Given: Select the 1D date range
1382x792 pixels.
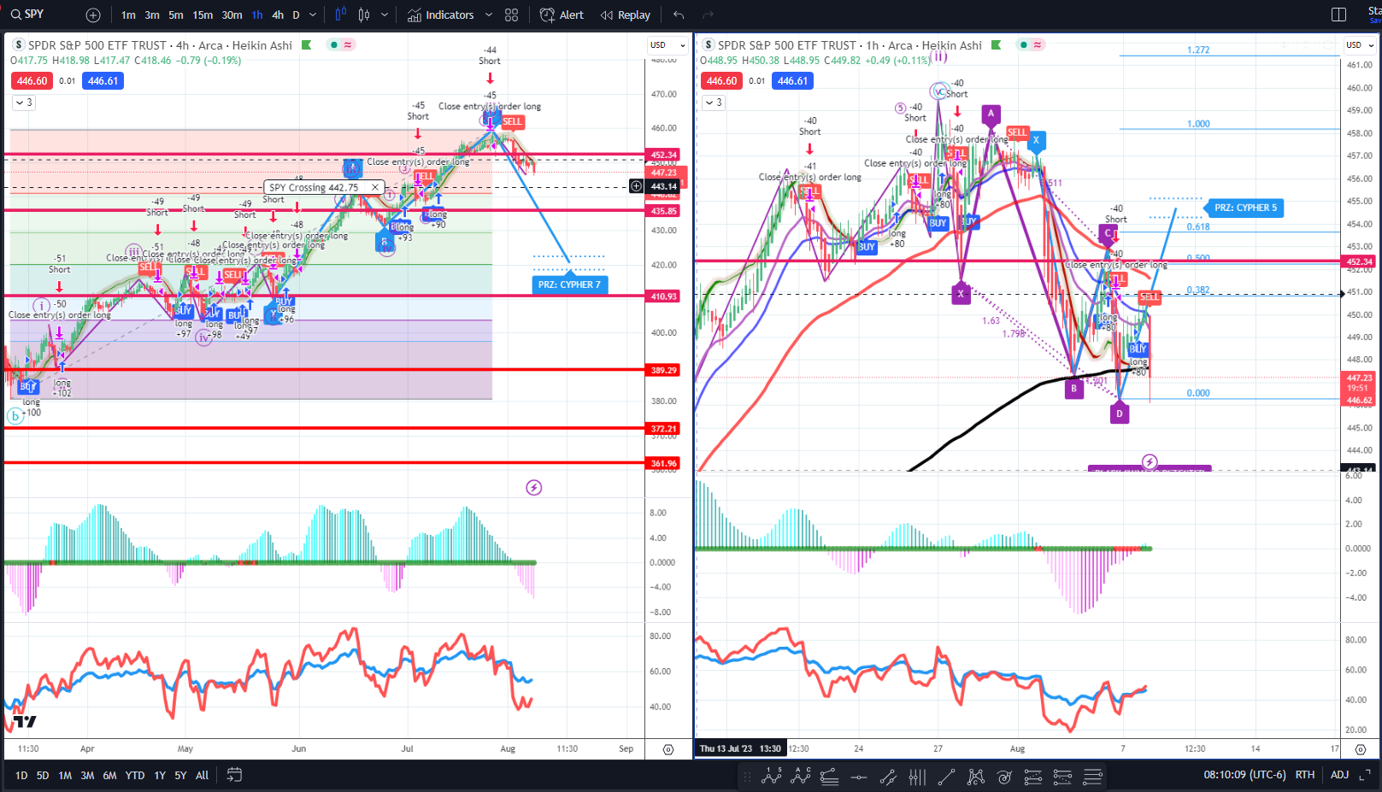Looking at the screenshot, I should point(21,776).
